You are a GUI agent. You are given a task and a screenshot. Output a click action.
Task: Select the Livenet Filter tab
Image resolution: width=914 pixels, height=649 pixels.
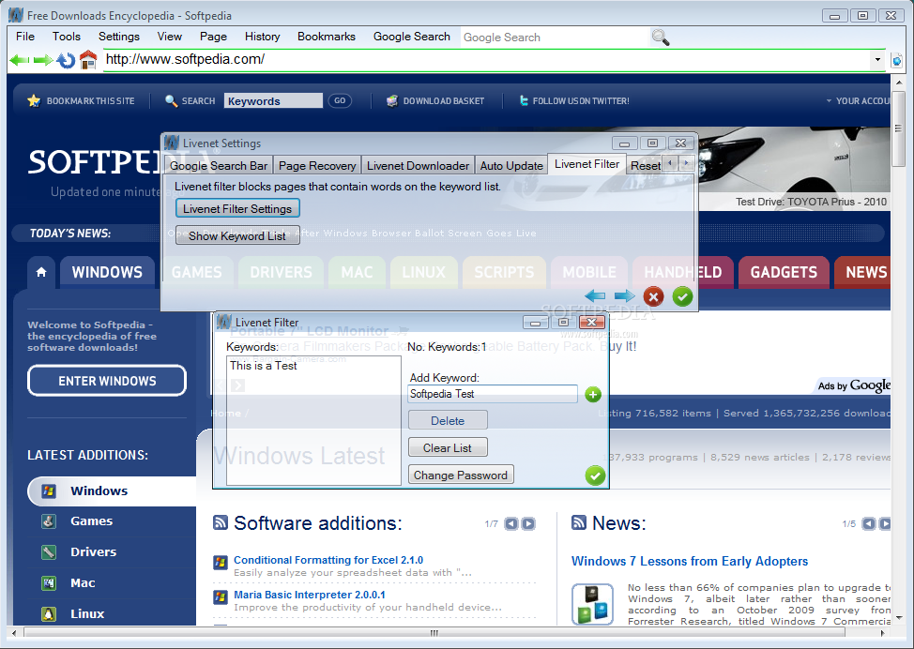coord(587,164)
